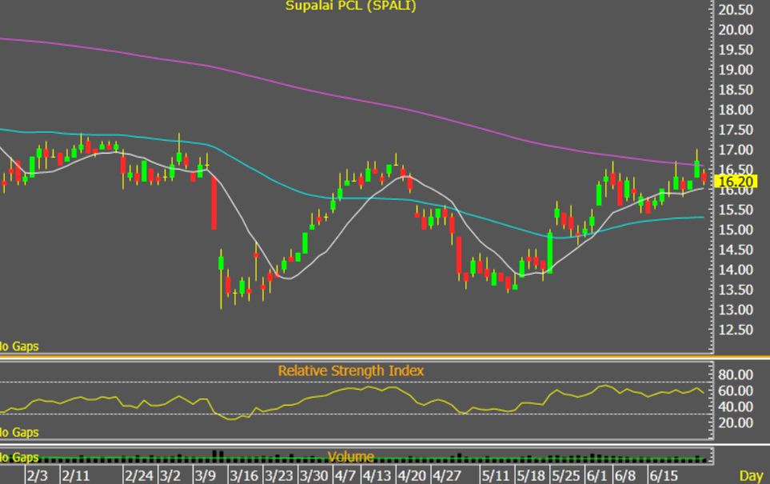Screen dimensions: 770x484
Task: Click the 17.00 price axis label
Action: coord(736,150)
